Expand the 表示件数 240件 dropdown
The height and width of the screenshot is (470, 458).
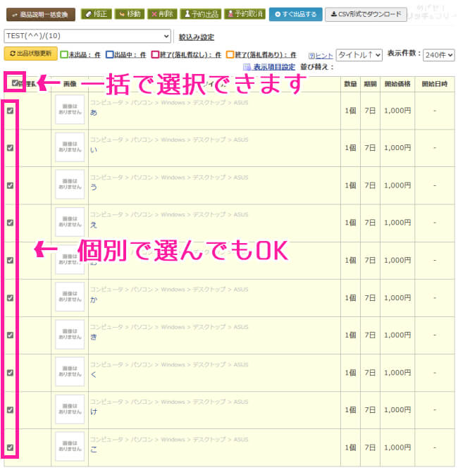click(438, 54)
